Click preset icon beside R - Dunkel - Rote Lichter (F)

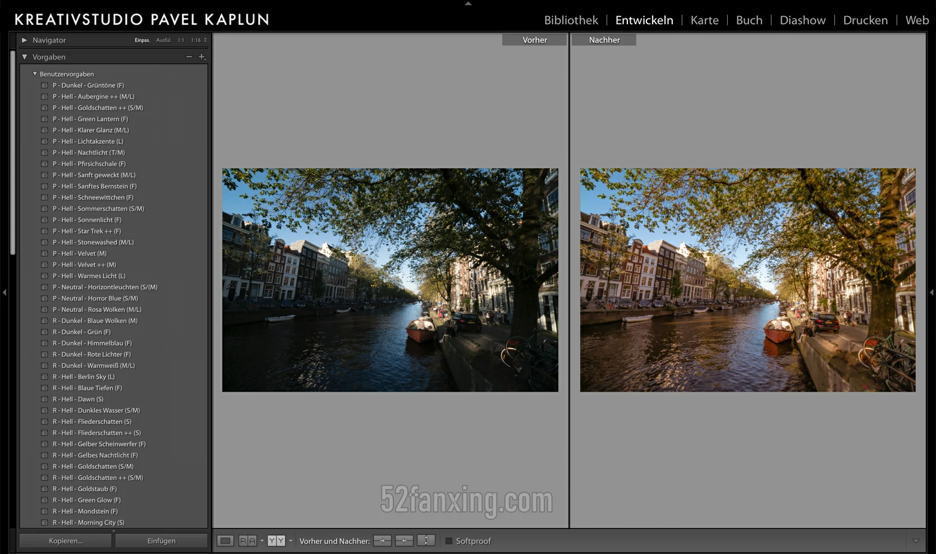[x=44, y=354]
